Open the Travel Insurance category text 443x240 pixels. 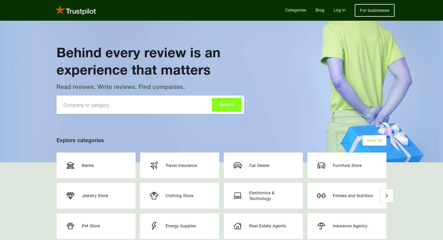point(181,165)
